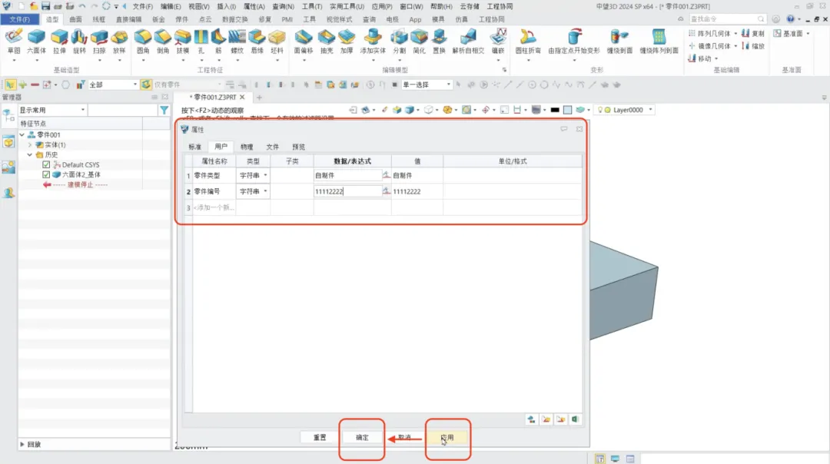
Task: Toggle the 六面体2_基体 feature checkbox
Action: click(47, 174)
